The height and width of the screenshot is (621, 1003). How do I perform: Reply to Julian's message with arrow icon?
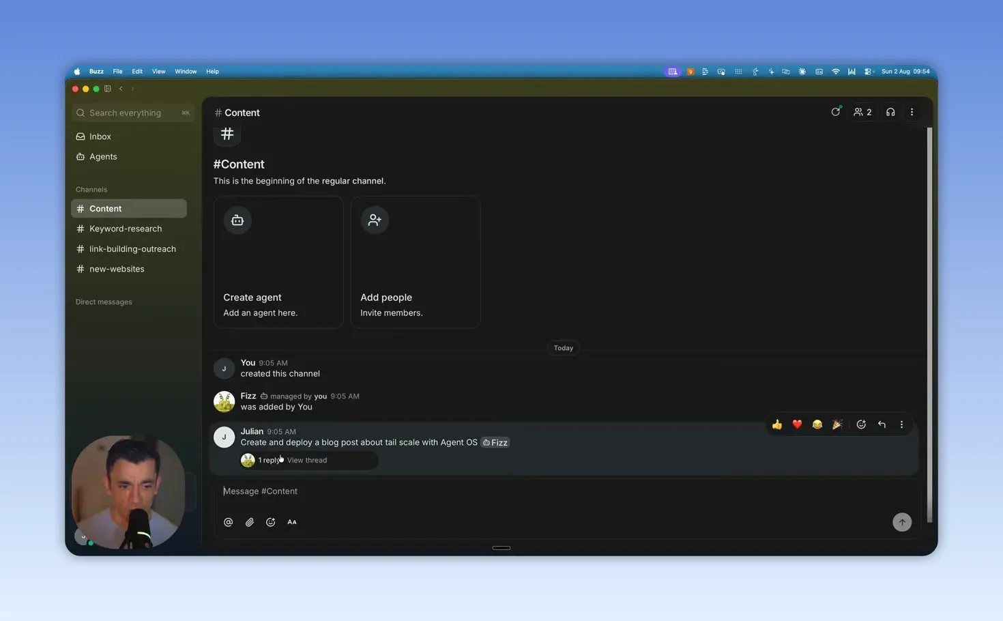(x=882, y=424)
